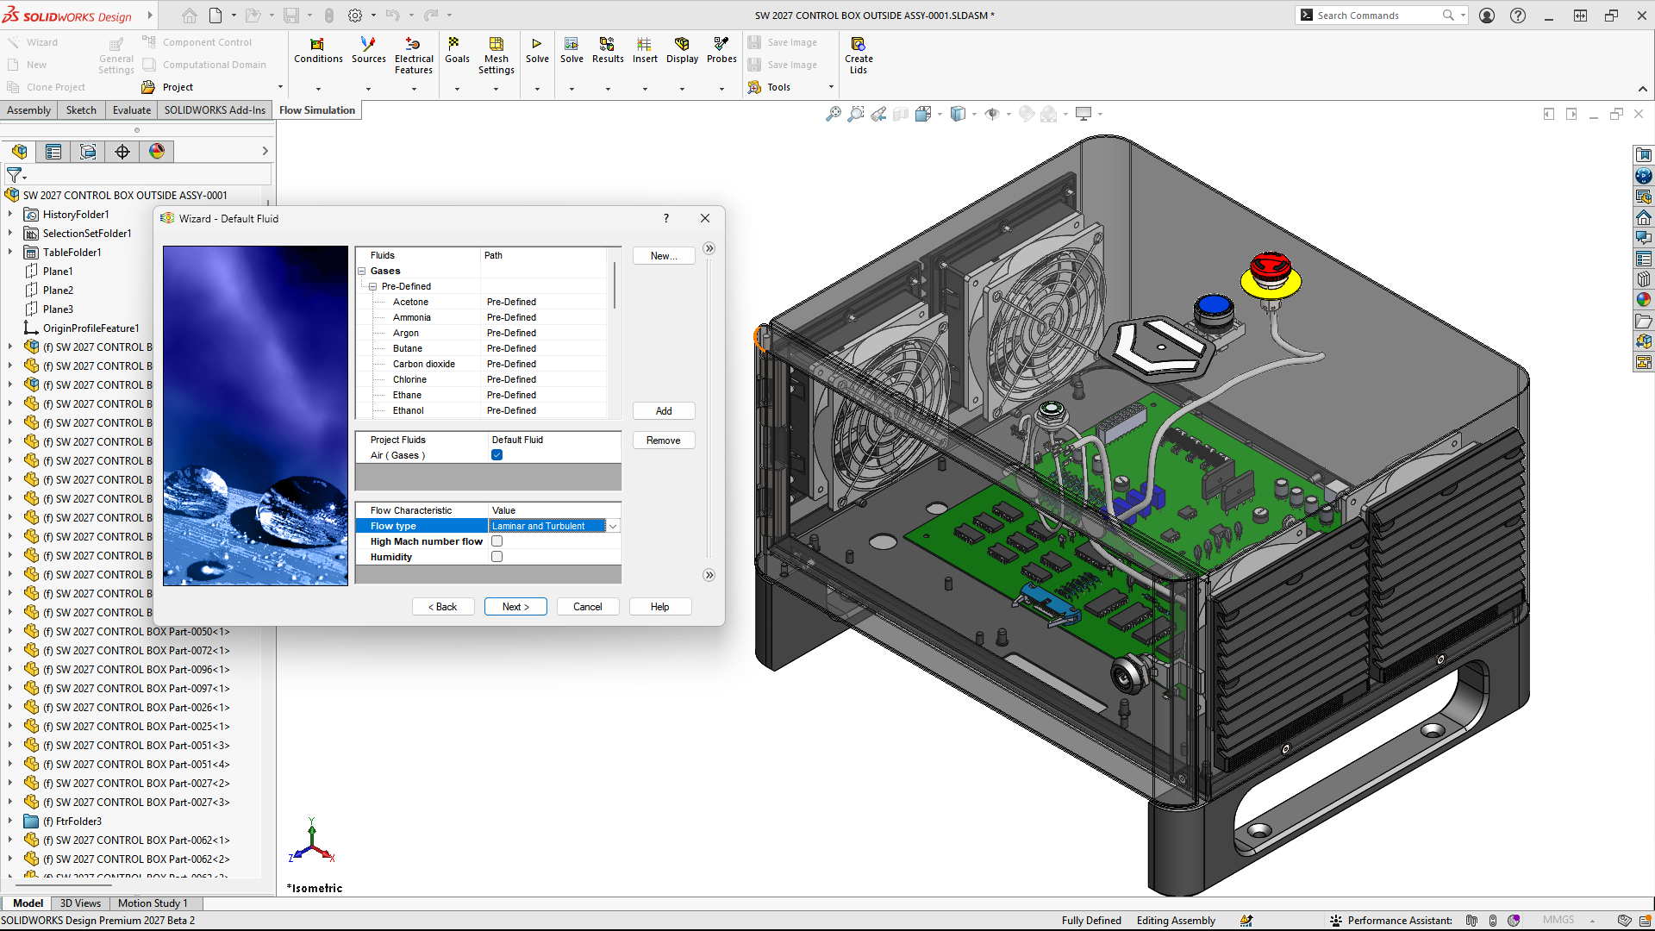
Task: Toggle Air default fluid checkbox
Action: [497, 455]
